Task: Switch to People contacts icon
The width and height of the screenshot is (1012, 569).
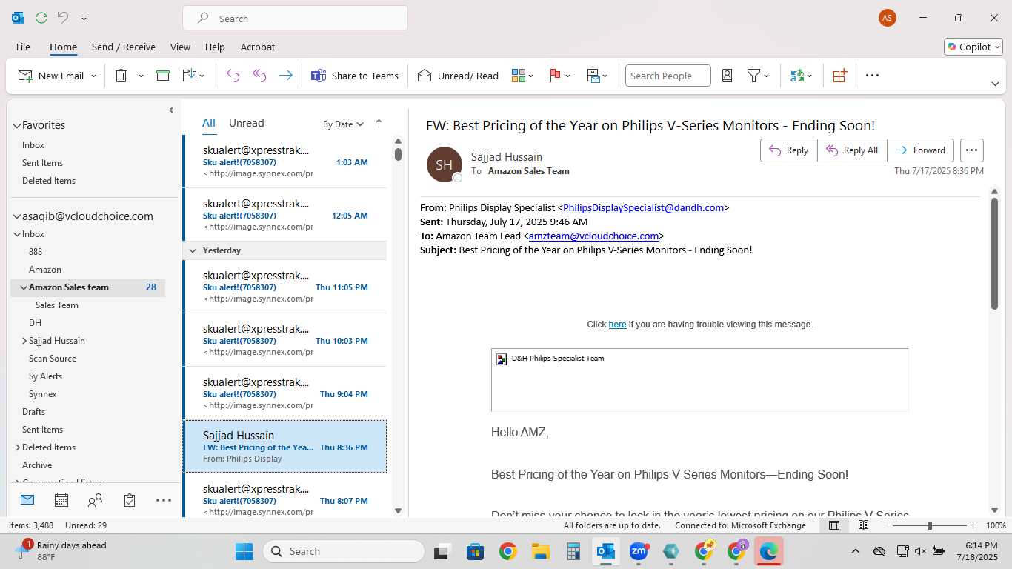Action: click(95, 501)
